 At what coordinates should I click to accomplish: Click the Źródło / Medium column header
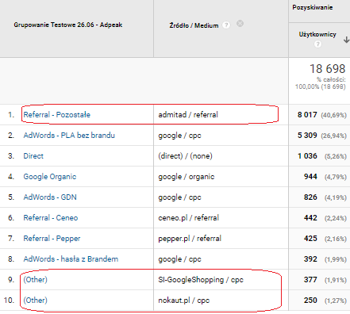click(194, 25)
